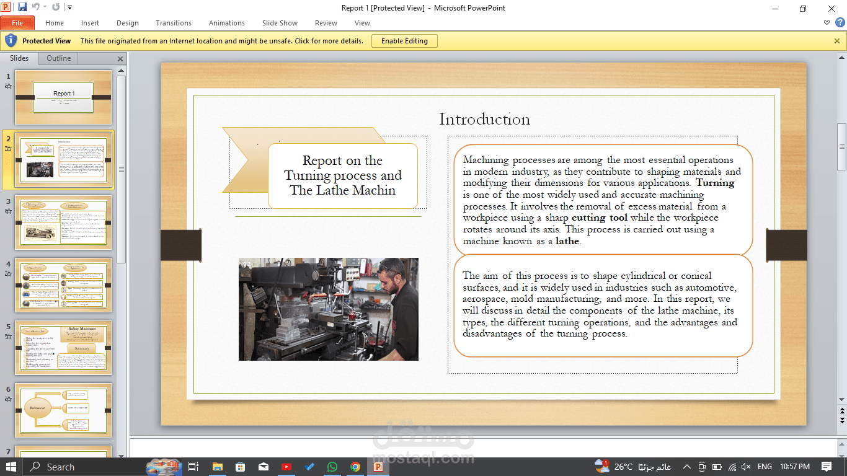
Task: Open the File tab
Action: [17, 23]
